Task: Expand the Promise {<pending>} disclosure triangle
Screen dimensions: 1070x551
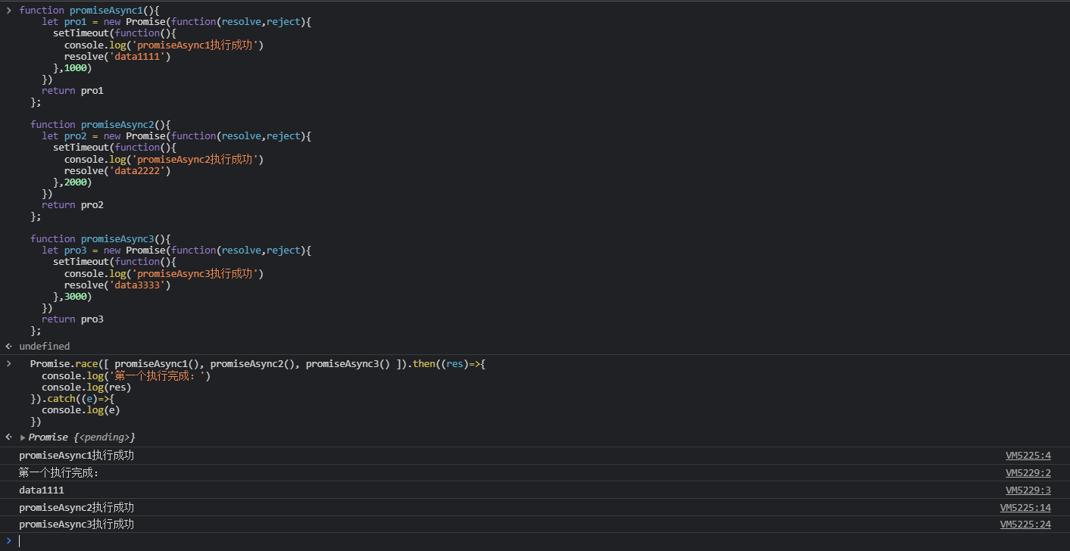Action: pos(23,437)
